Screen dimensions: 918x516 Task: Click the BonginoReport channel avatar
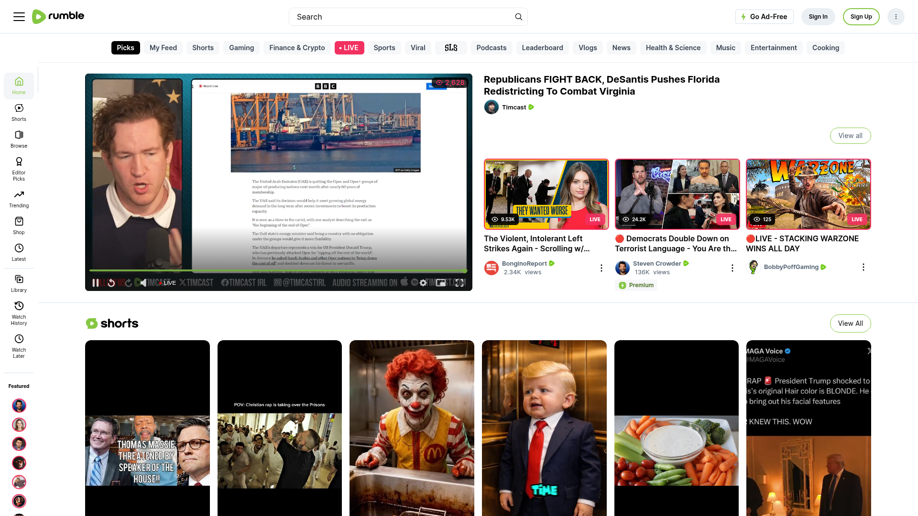(492, 268)
